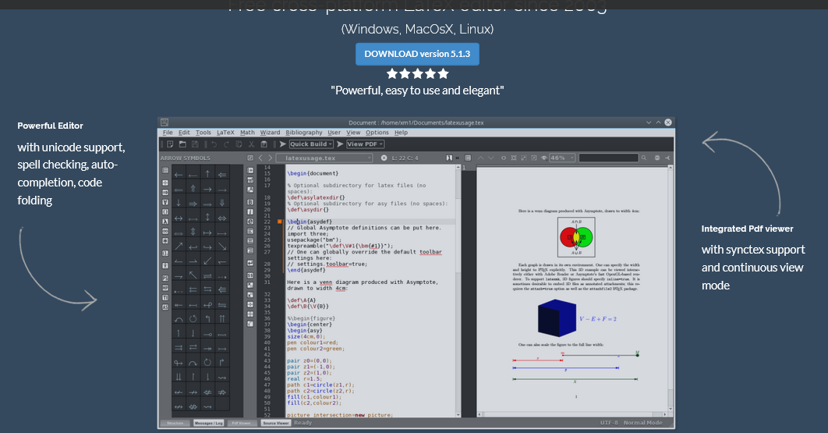The image size is (828, 433).
Task: Toggle the Messages / Log panel button
Action: coord(209,423)
